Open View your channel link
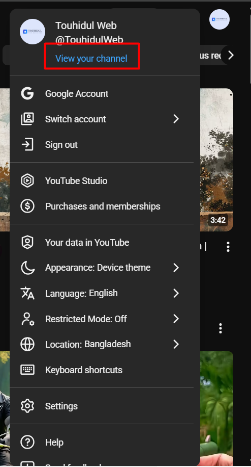Screen dimensions: 251x467 [91, 58]
